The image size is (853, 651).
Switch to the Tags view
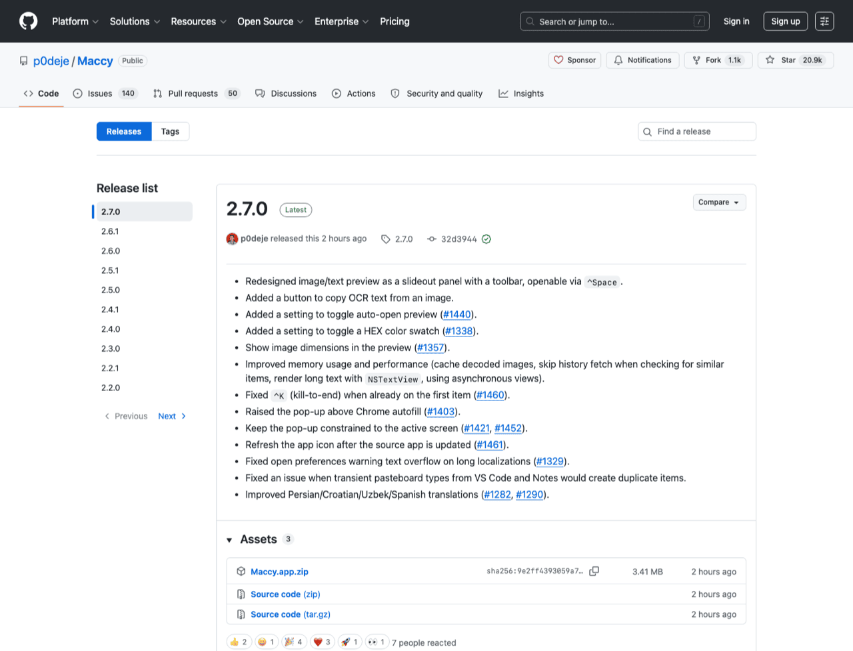pyautogui.click(x=170, y=131)
